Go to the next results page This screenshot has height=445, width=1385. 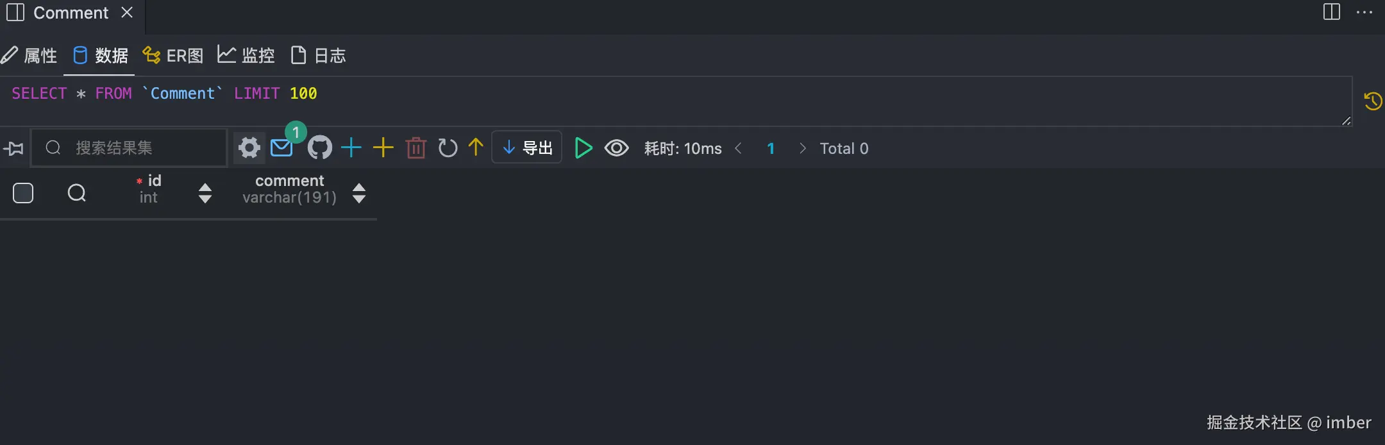[802, 148]
